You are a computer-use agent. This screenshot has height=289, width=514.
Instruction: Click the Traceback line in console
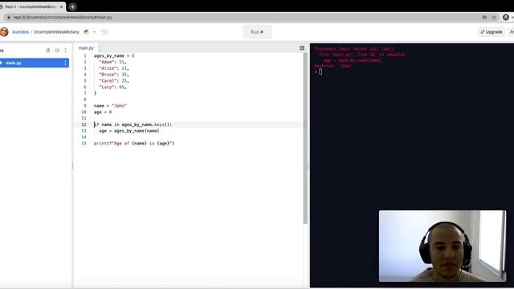(x=355, y=49)
